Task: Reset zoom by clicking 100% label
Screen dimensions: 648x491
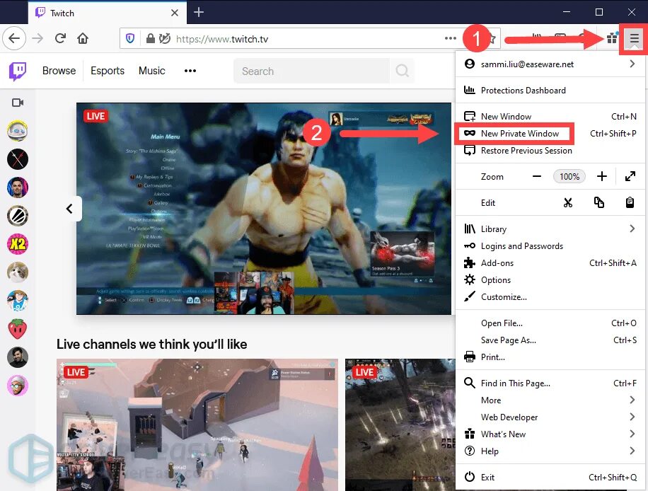Action: pyautogui.click(x=569, y=176)
